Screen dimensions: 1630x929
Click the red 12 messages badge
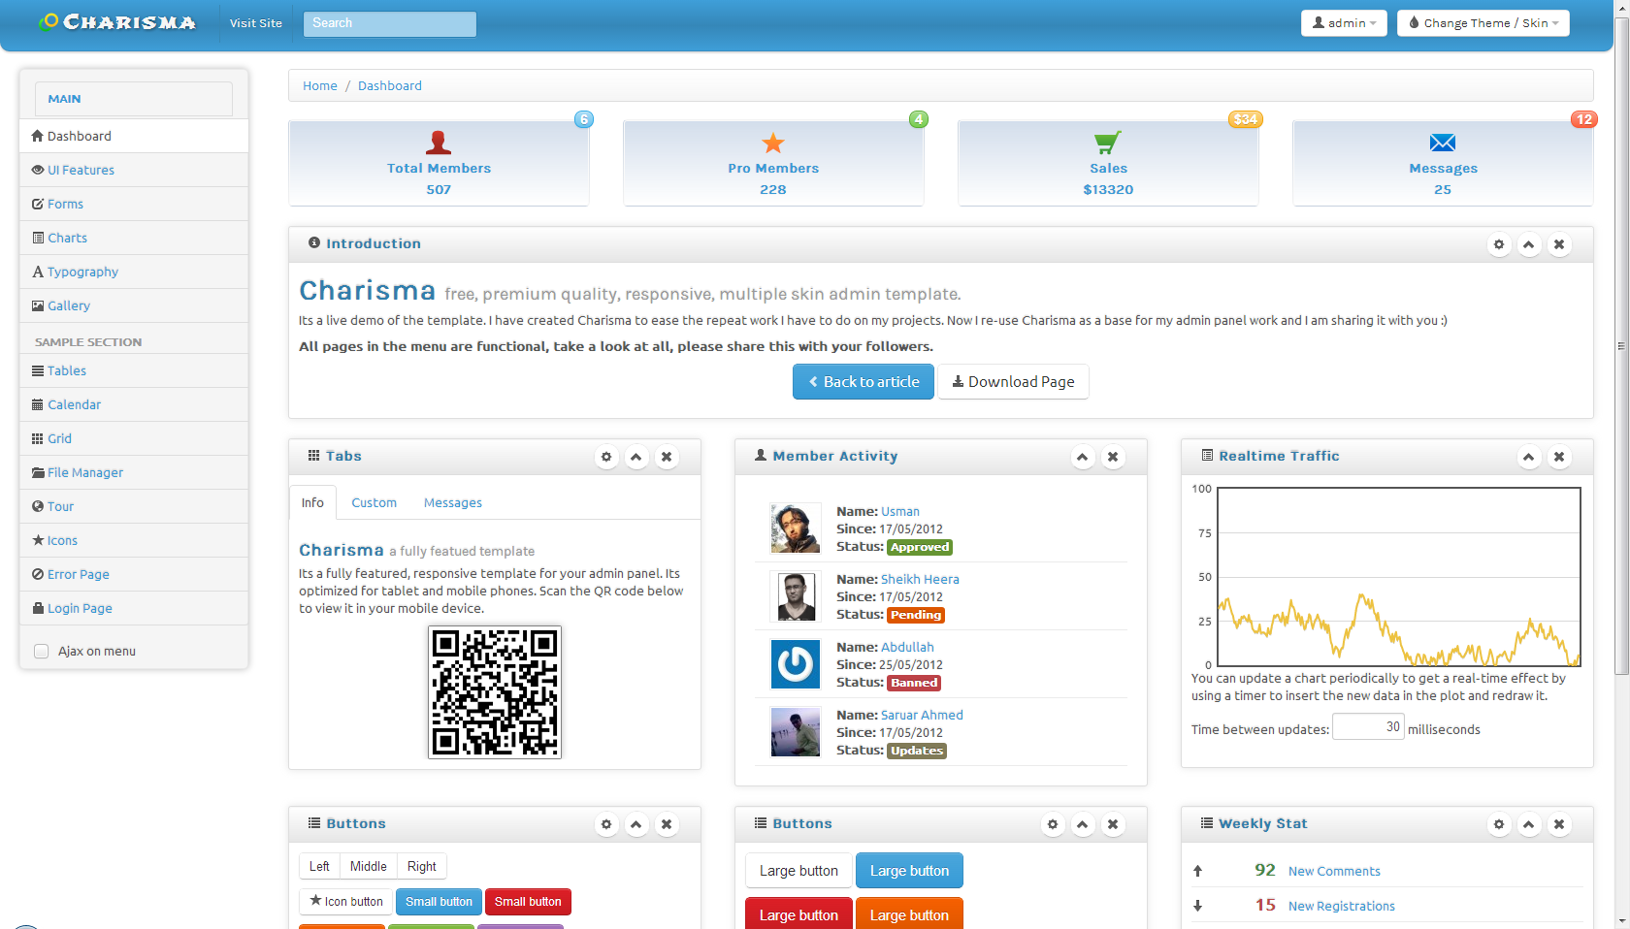(x=1583, y=119)
